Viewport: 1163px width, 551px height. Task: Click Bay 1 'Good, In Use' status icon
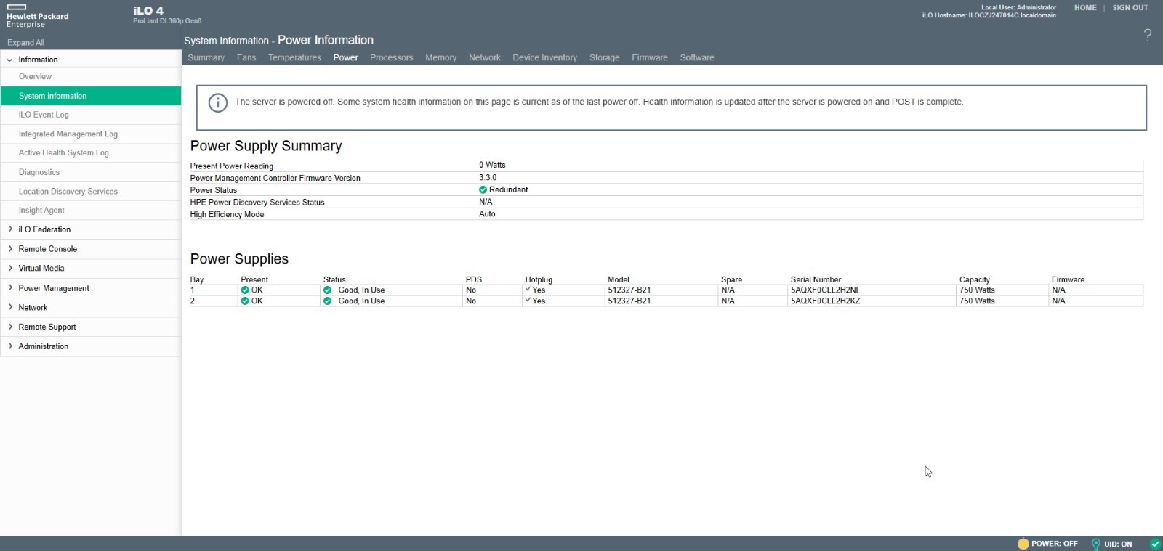(x=327, y=290)
